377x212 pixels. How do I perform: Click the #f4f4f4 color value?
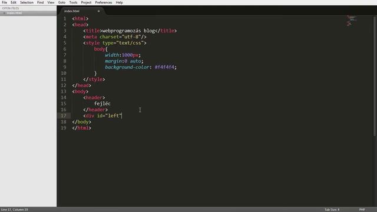pos(164,67)
